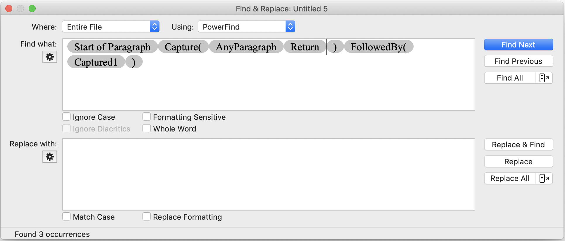The width and height of the screenshot is (565, 241).
Task: Select the FollowedBy( token
Action: (379, 47)
